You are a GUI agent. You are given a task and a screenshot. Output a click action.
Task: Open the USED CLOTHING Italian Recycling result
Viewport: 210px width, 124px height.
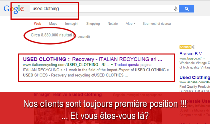point(92,59)
